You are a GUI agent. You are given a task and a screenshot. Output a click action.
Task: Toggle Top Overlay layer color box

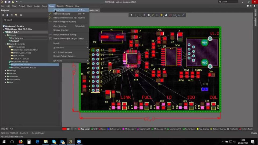point(198,129)
